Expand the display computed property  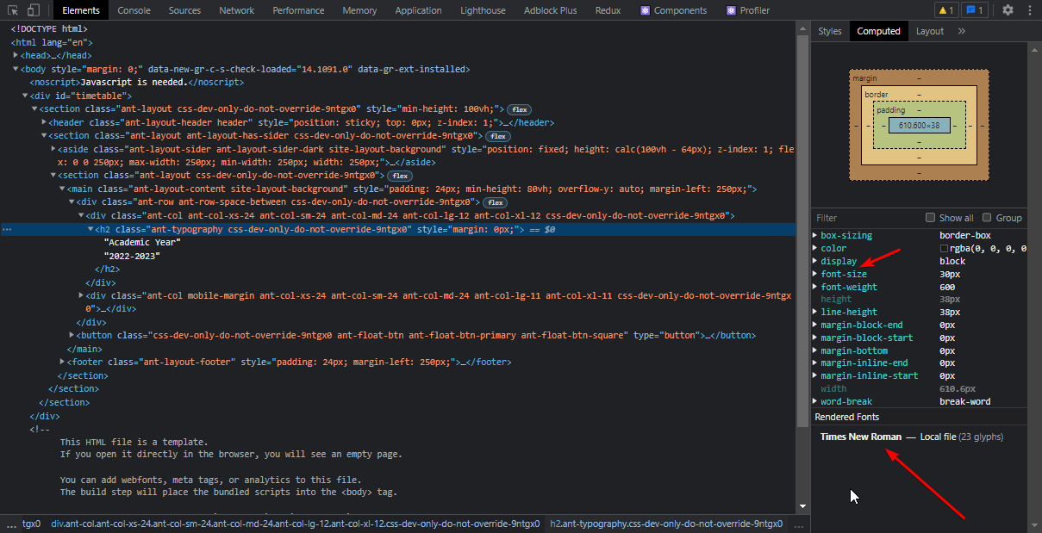815,261
